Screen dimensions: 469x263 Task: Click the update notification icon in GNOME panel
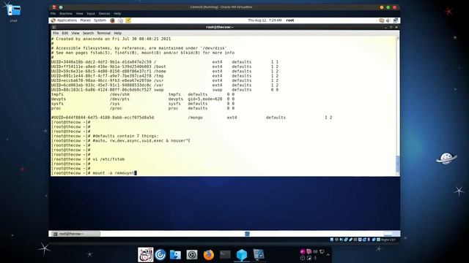(381, 20)
